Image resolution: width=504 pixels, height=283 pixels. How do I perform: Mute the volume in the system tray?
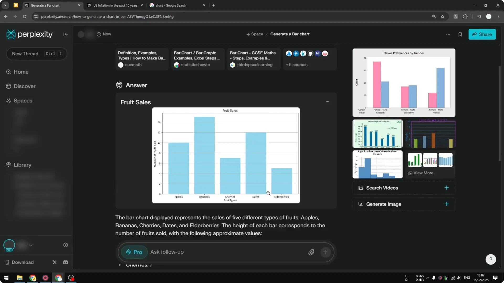point(459,278)
